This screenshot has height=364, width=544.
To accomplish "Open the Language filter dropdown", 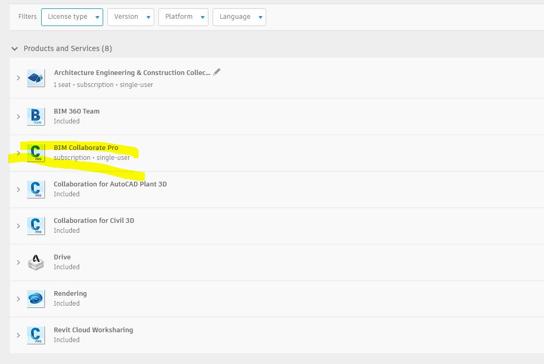I will click(239, 17).
